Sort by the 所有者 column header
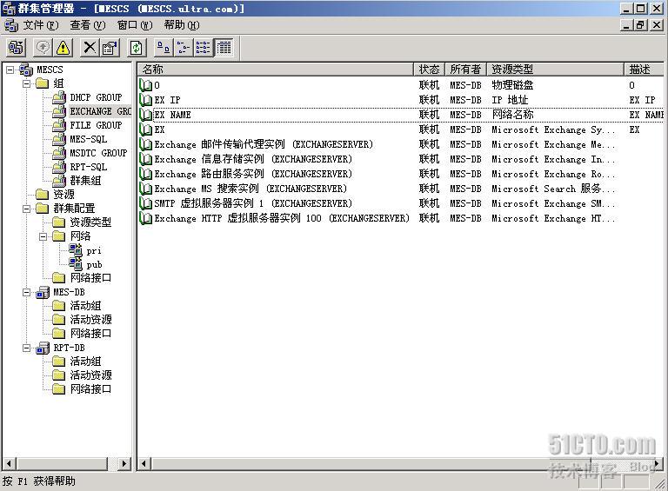 tap(465, 69)
